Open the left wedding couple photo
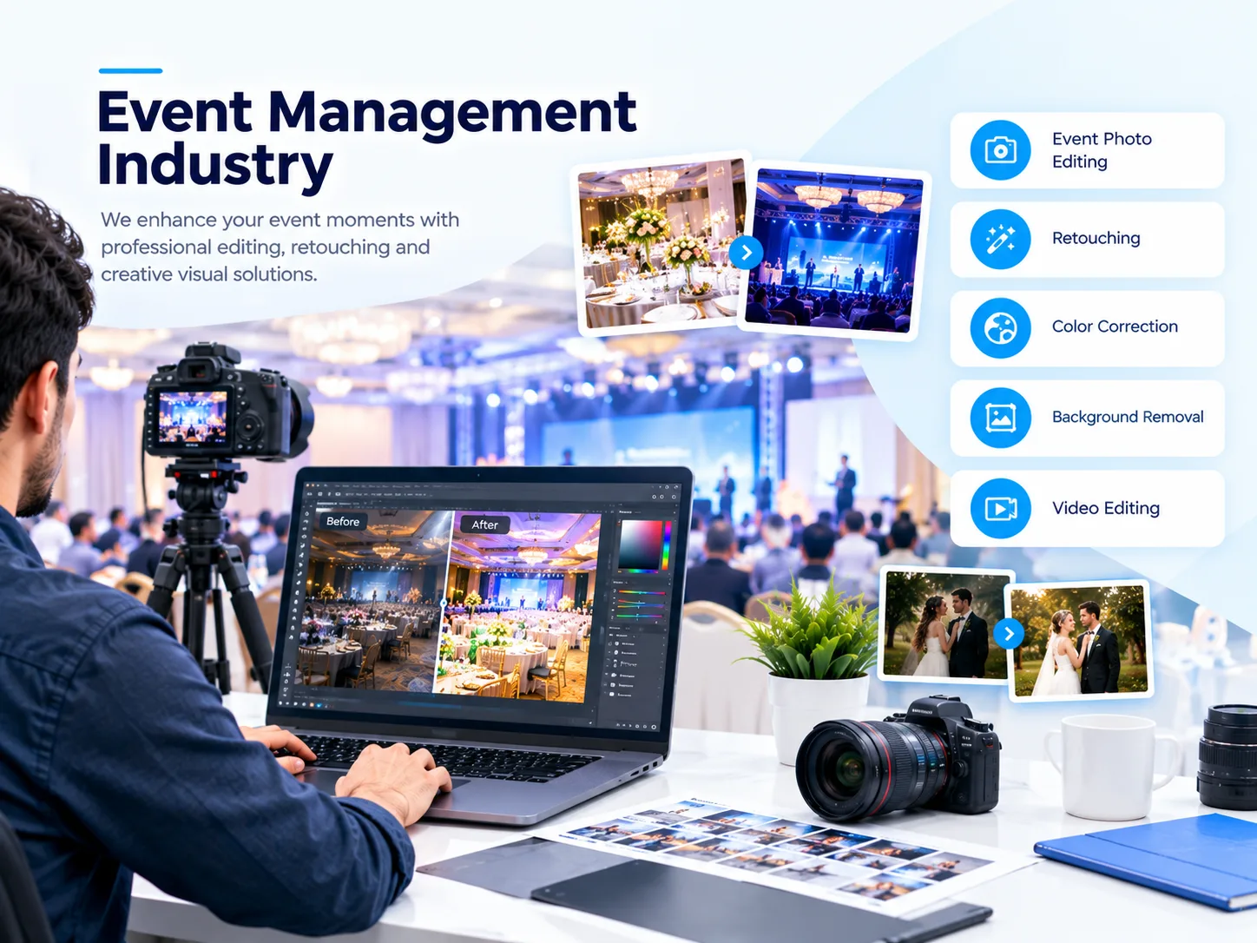The width and height of the screenshot is (1257, 943). coord(944,623)
